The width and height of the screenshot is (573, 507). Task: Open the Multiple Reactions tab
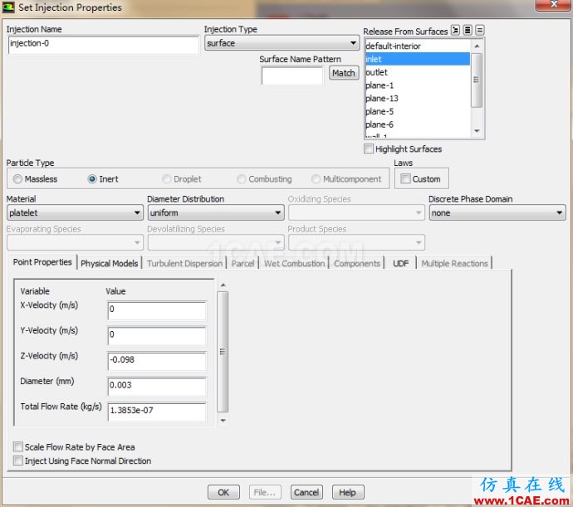(x=454, y=263)
